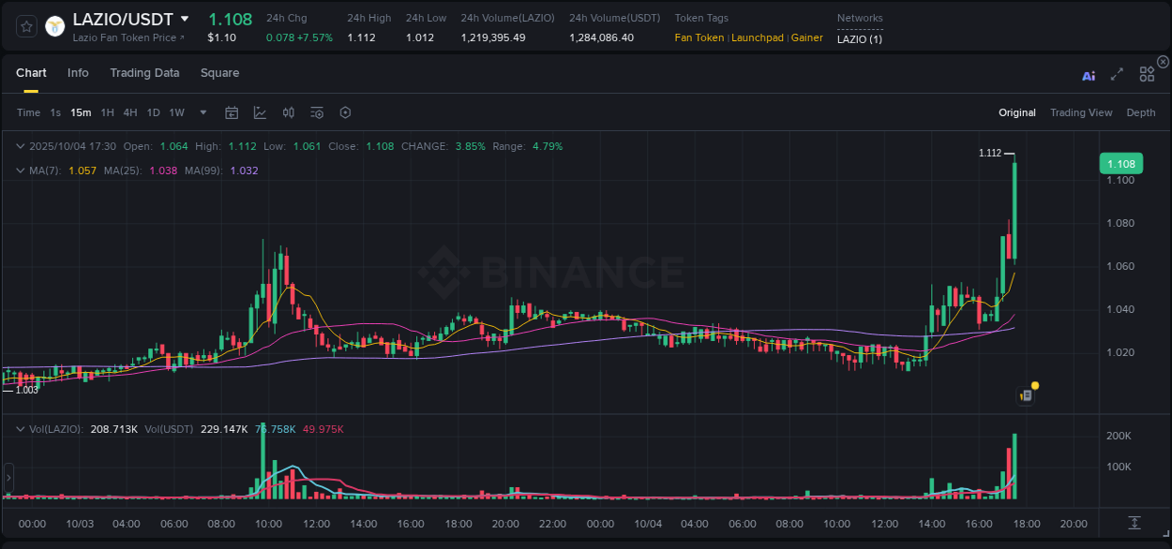The height and width of the screenshot is (549, 1172).
Task: Click the chat bot icon on the chart
Action: tap(1026, 394)
